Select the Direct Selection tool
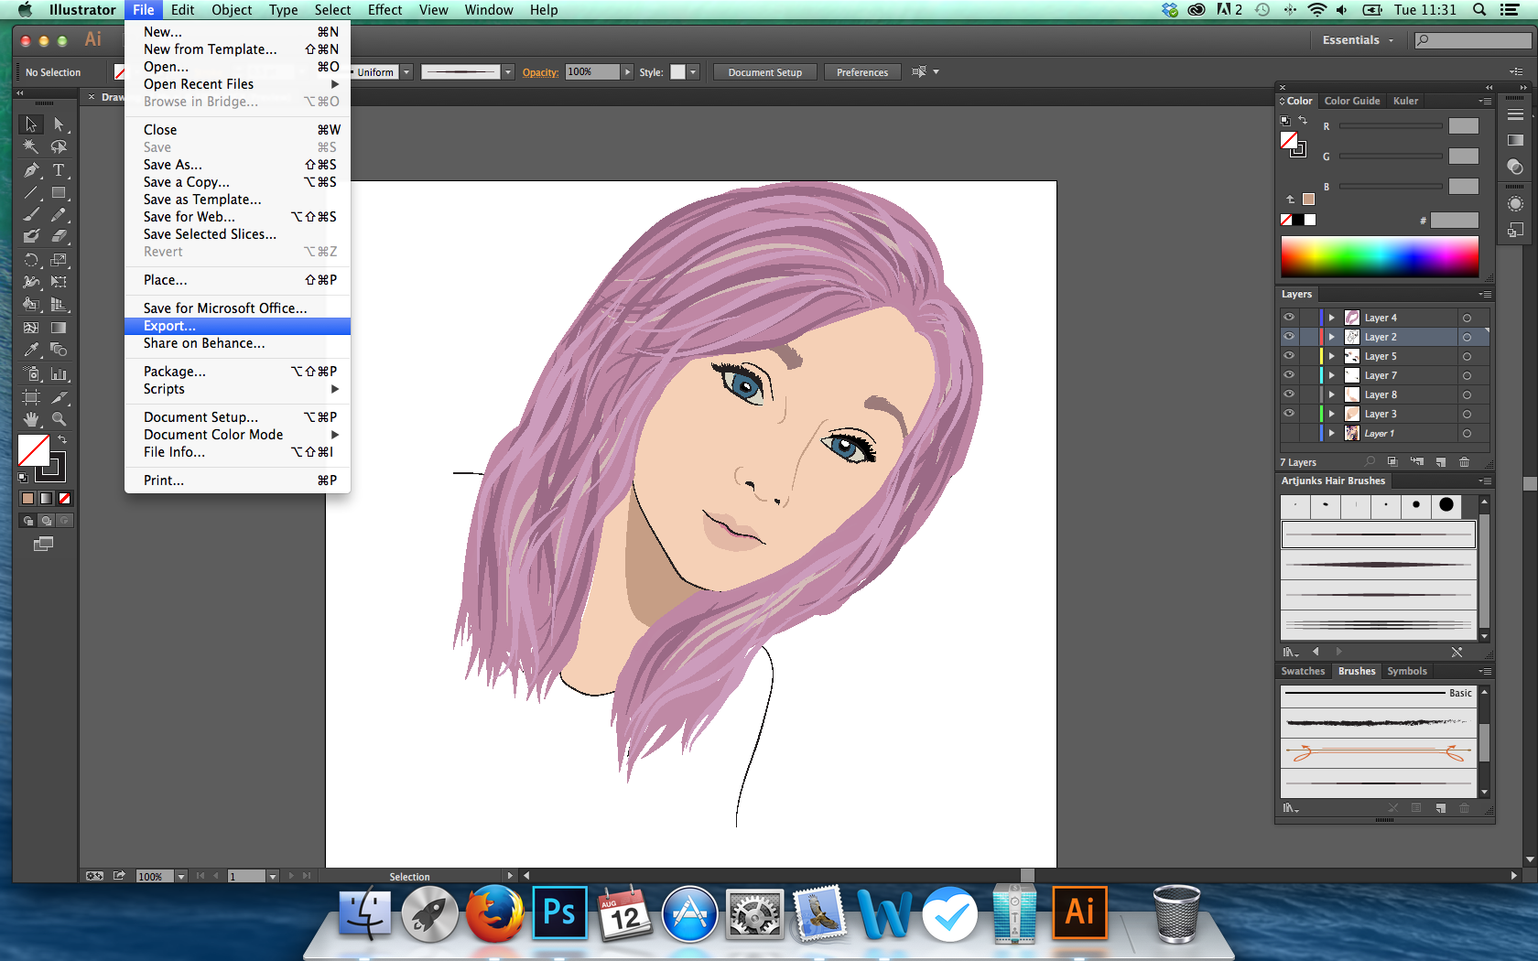This screenshot has height=961, width=1538. pos(59,124)
